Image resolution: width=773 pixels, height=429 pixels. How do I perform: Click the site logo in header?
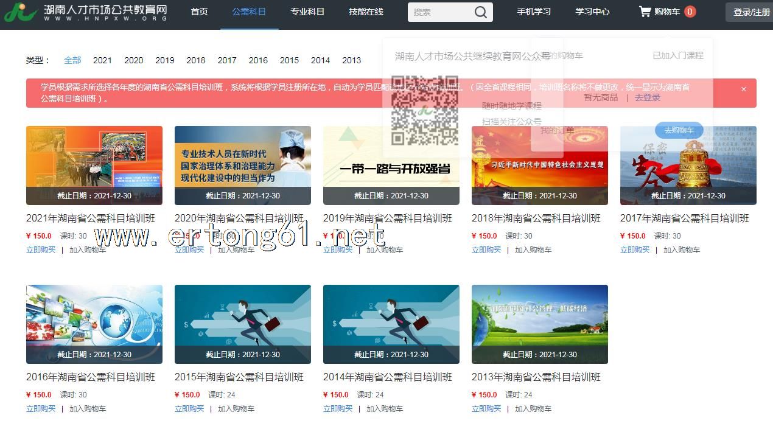pyautogui.click(x=85, y=12)
